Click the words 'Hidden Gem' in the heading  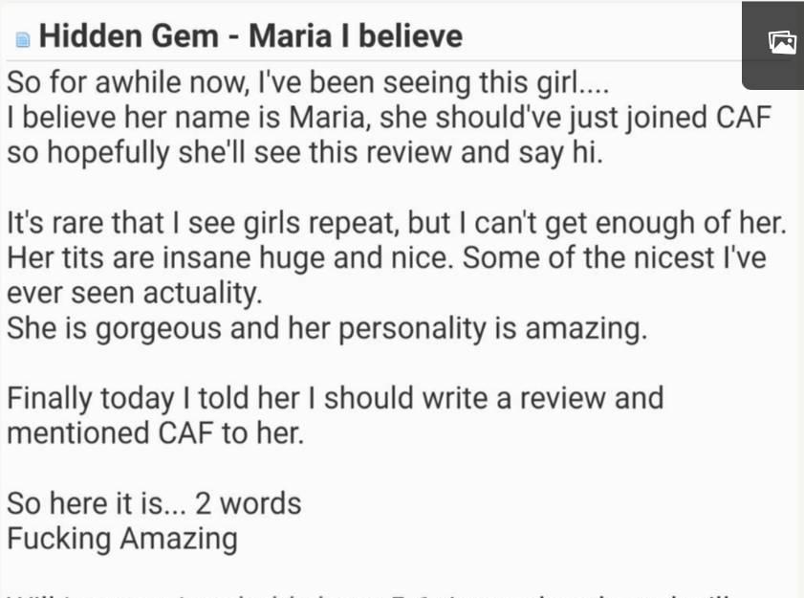coord(129,36)
